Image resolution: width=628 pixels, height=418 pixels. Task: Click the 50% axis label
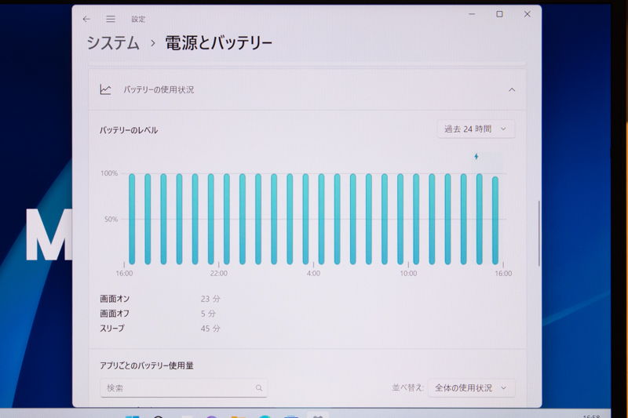(x=111, y=220)
